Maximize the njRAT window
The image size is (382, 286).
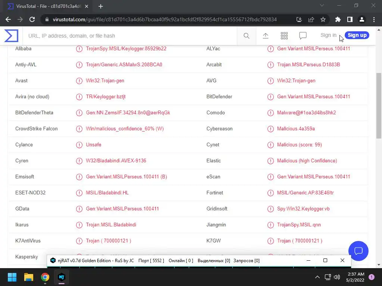pos(325,260)
